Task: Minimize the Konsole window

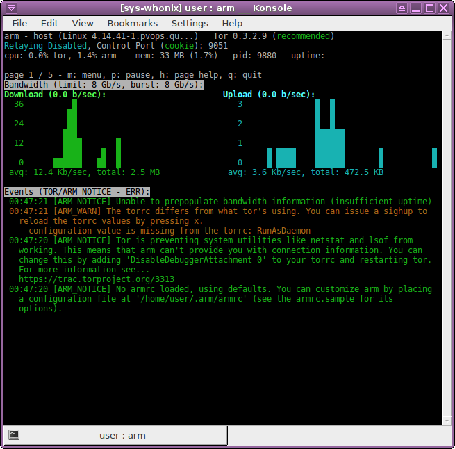Action: pos(413,8)
